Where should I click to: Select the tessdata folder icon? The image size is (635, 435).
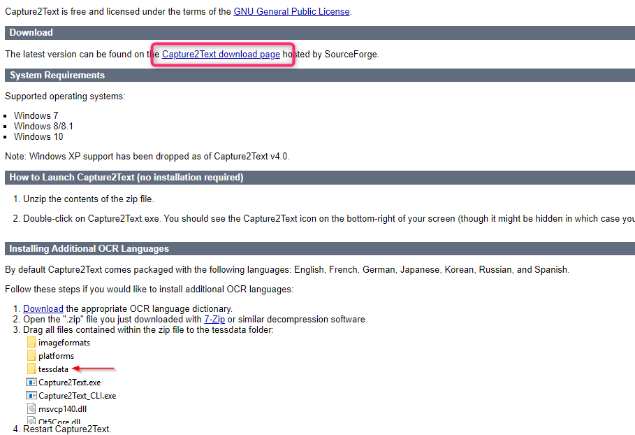click(31, 369)
